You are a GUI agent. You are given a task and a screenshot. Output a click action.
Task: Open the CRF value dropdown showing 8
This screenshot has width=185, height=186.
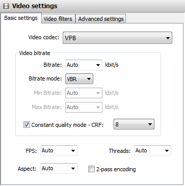tap(134, 124)
